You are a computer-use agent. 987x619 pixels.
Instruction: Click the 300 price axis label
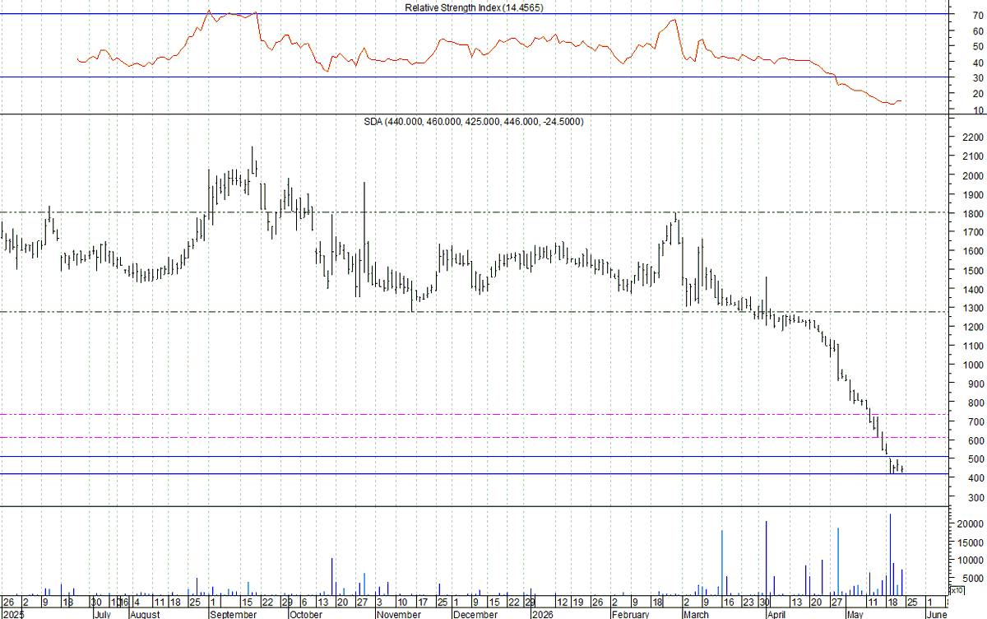975,498
